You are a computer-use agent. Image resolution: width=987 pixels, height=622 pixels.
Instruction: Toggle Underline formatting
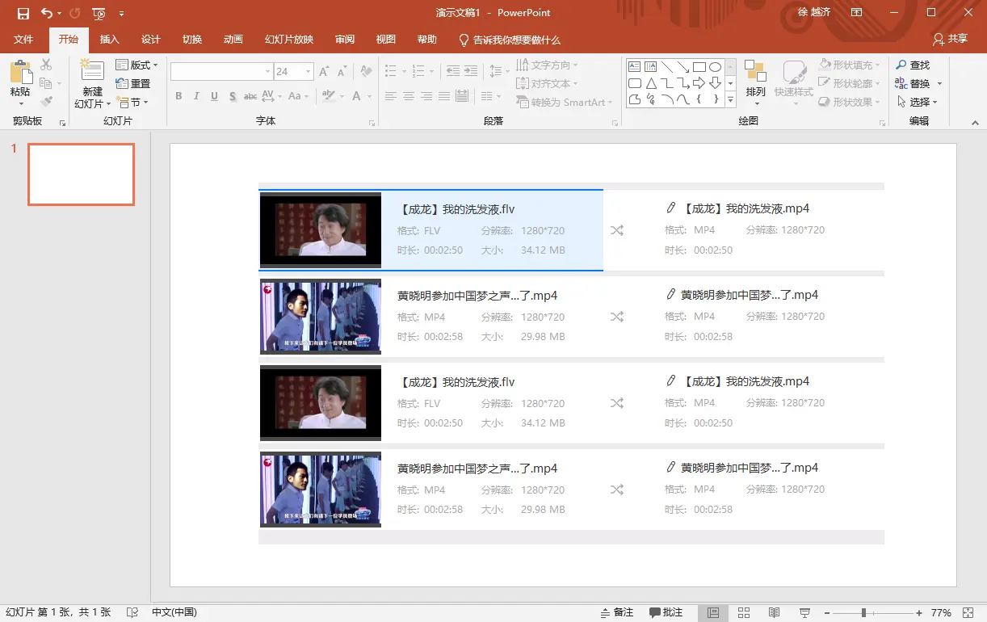214,96
